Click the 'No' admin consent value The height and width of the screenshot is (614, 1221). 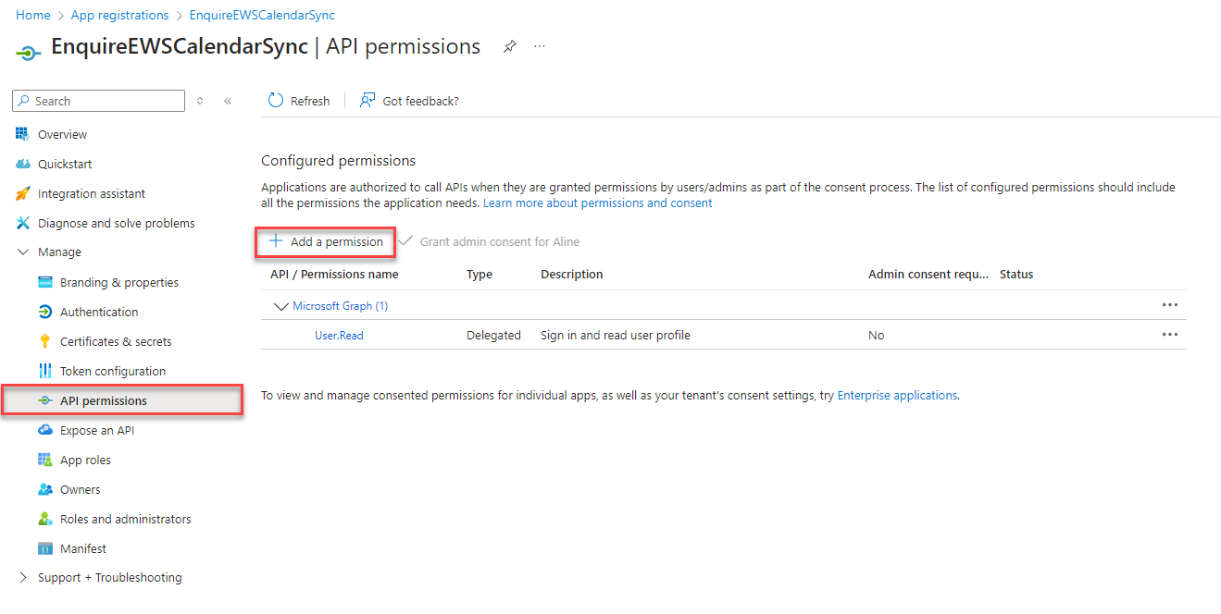[876, 335]
